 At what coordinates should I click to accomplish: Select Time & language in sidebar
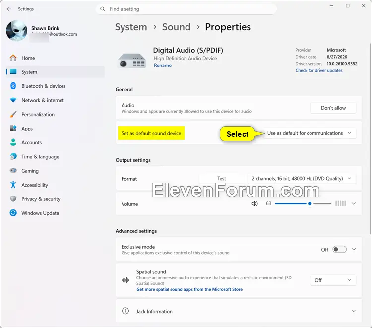[55, 156]
